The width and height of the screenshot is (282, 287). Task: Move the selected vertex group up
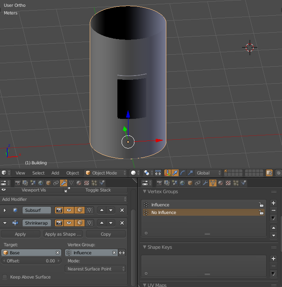point(273,228)
